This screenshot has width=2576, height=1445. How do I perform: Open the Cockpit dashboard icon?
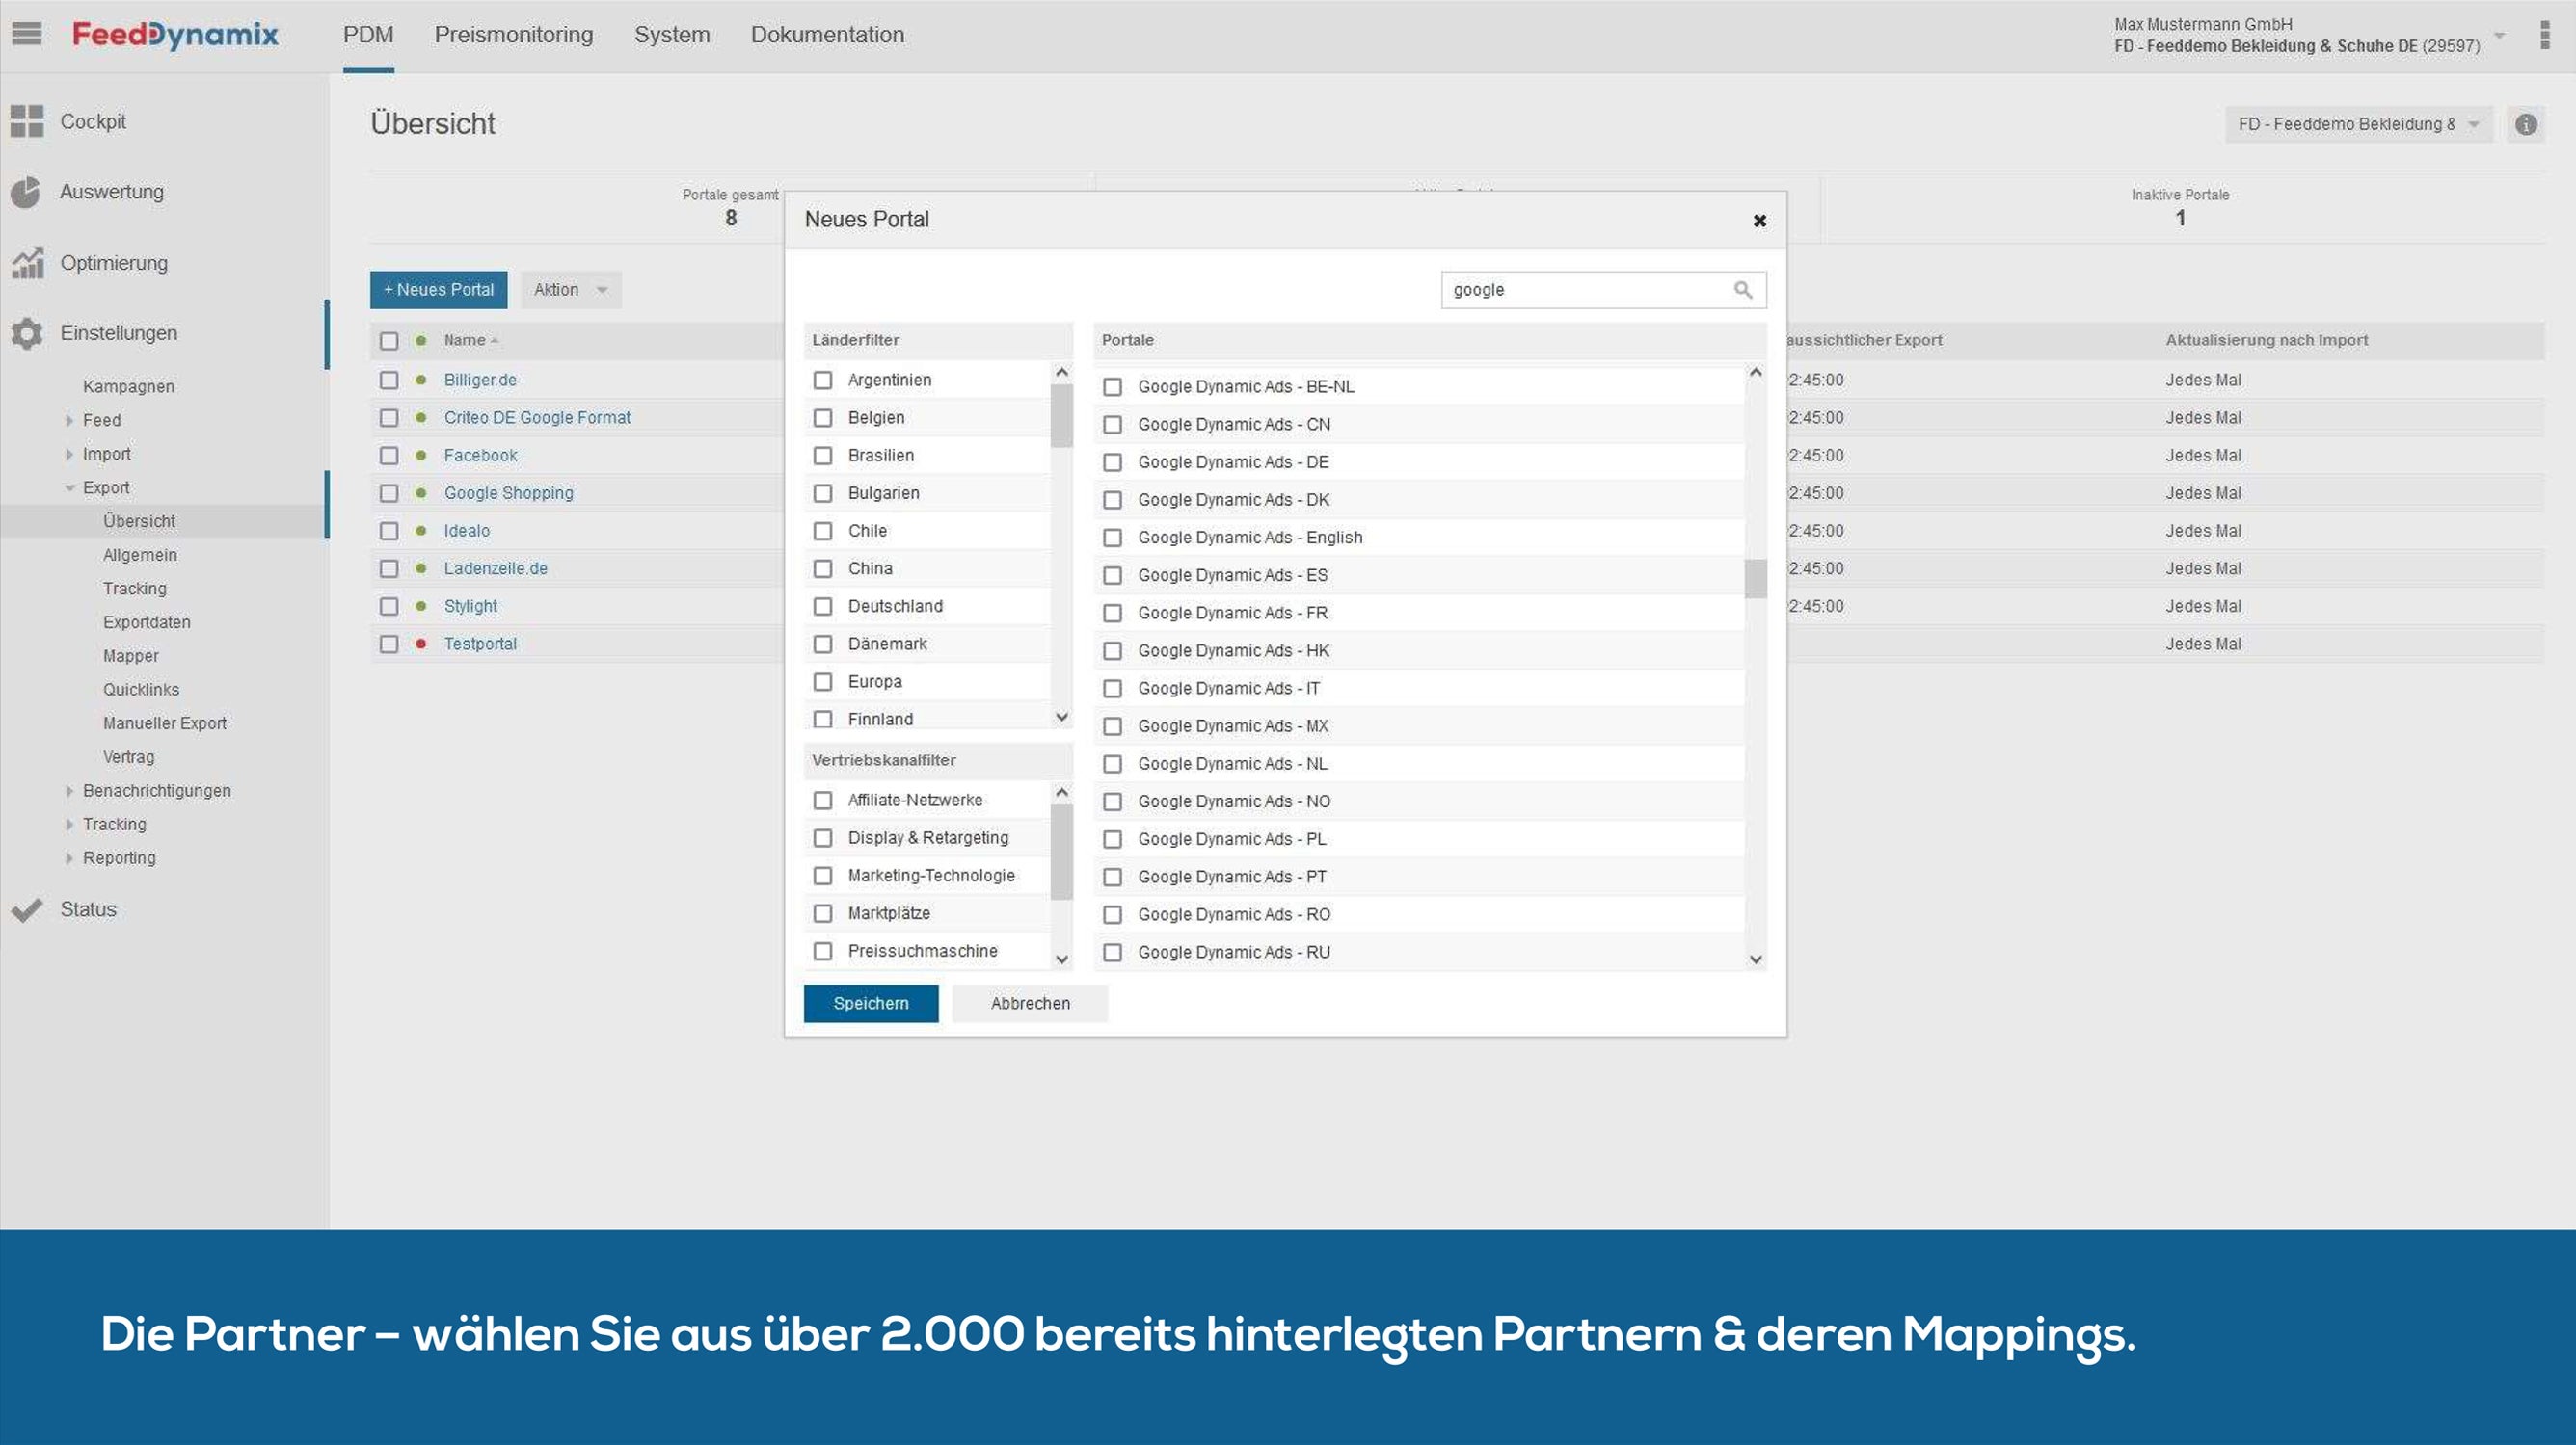coord(27,121)
